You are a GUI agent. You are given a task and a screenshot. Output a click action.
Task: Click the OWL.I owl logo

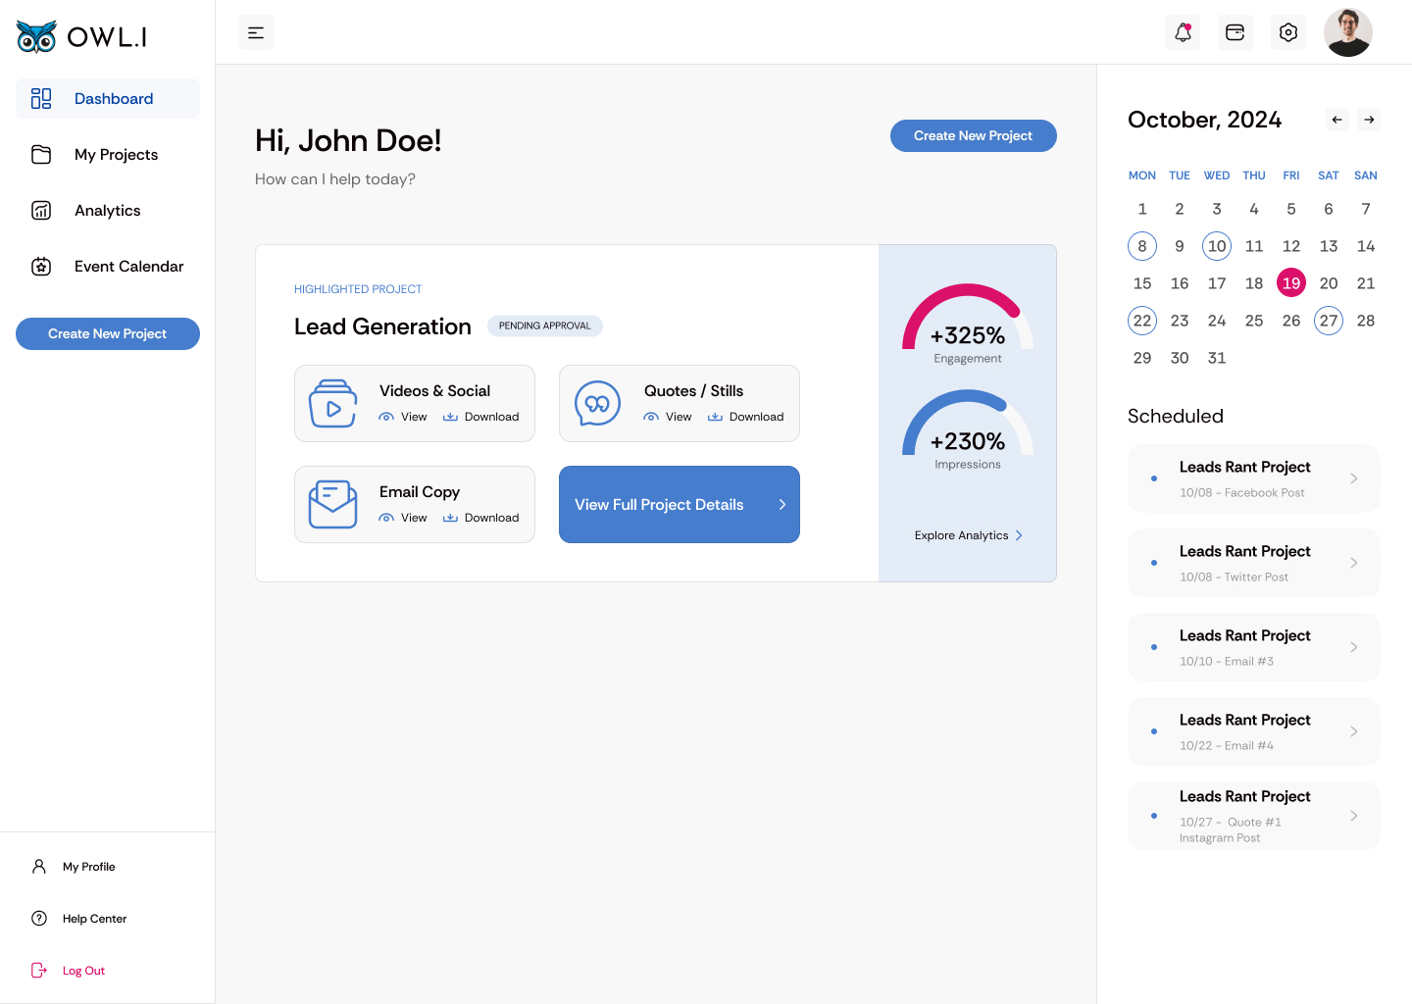click(81, 37)
